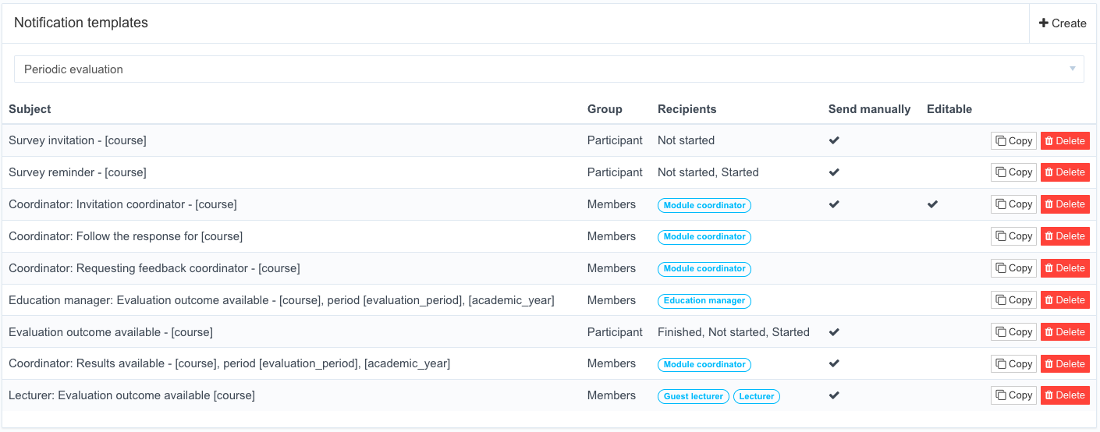Delete the Survey invitation template

click(1065, 141)
